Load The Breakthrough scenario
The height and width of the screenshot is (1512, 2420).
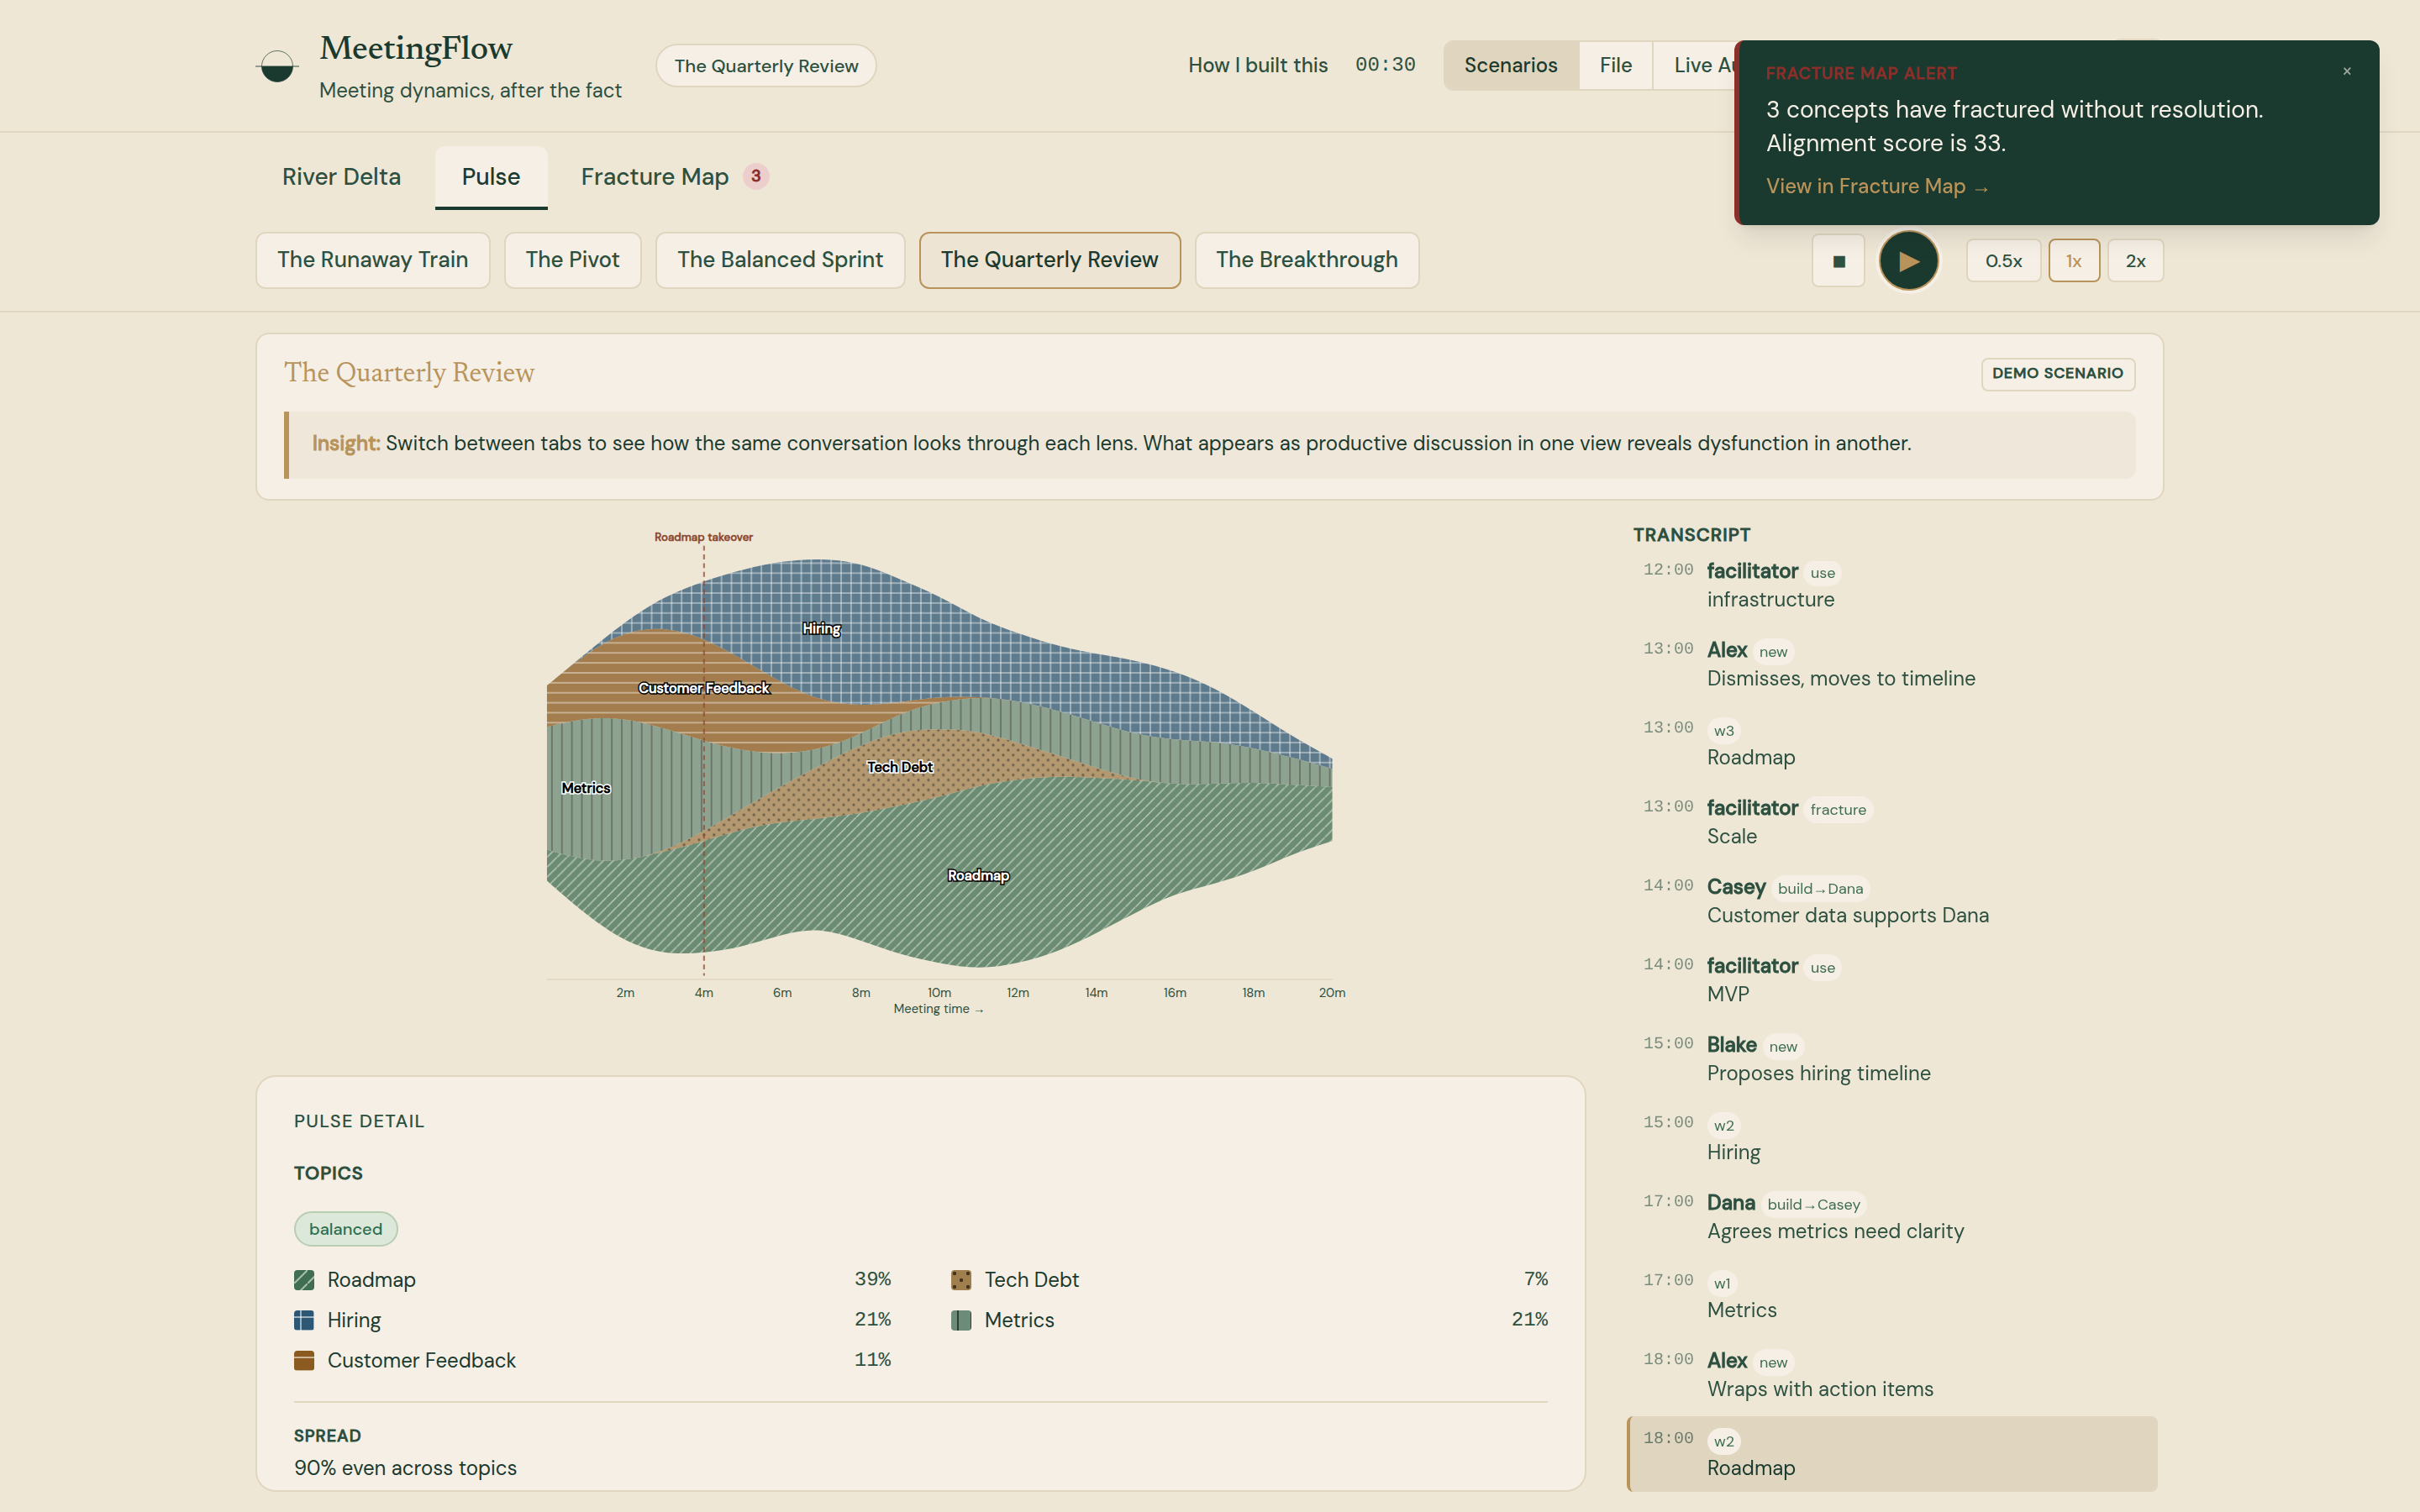[x=1306, y=260]
